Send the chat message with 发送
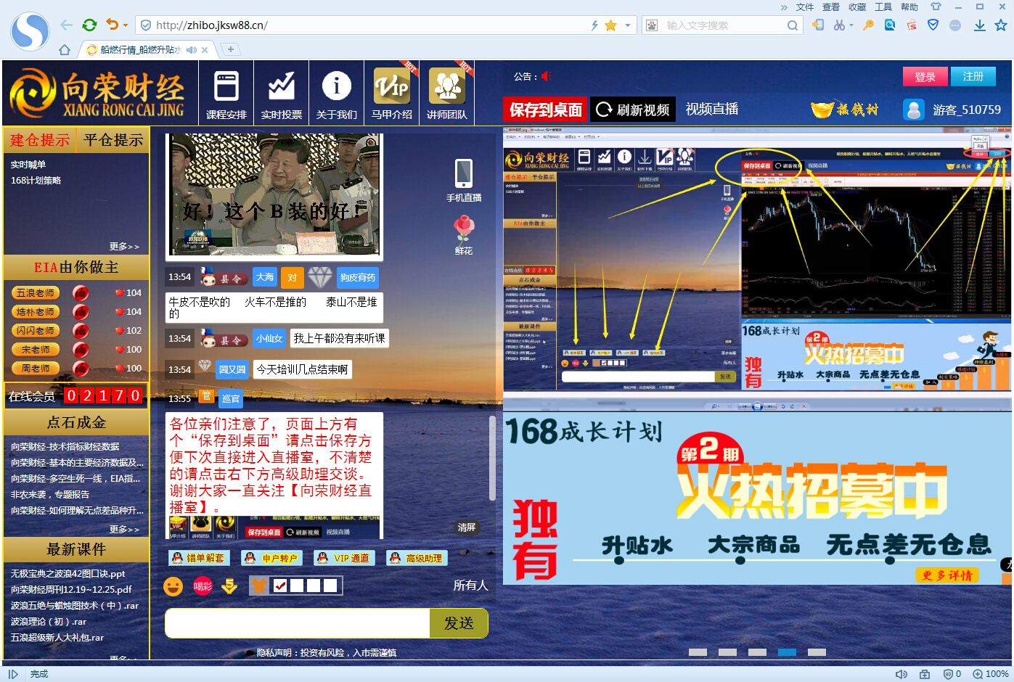The height and width of the screenshot is (682, 1014). point(459,623)
